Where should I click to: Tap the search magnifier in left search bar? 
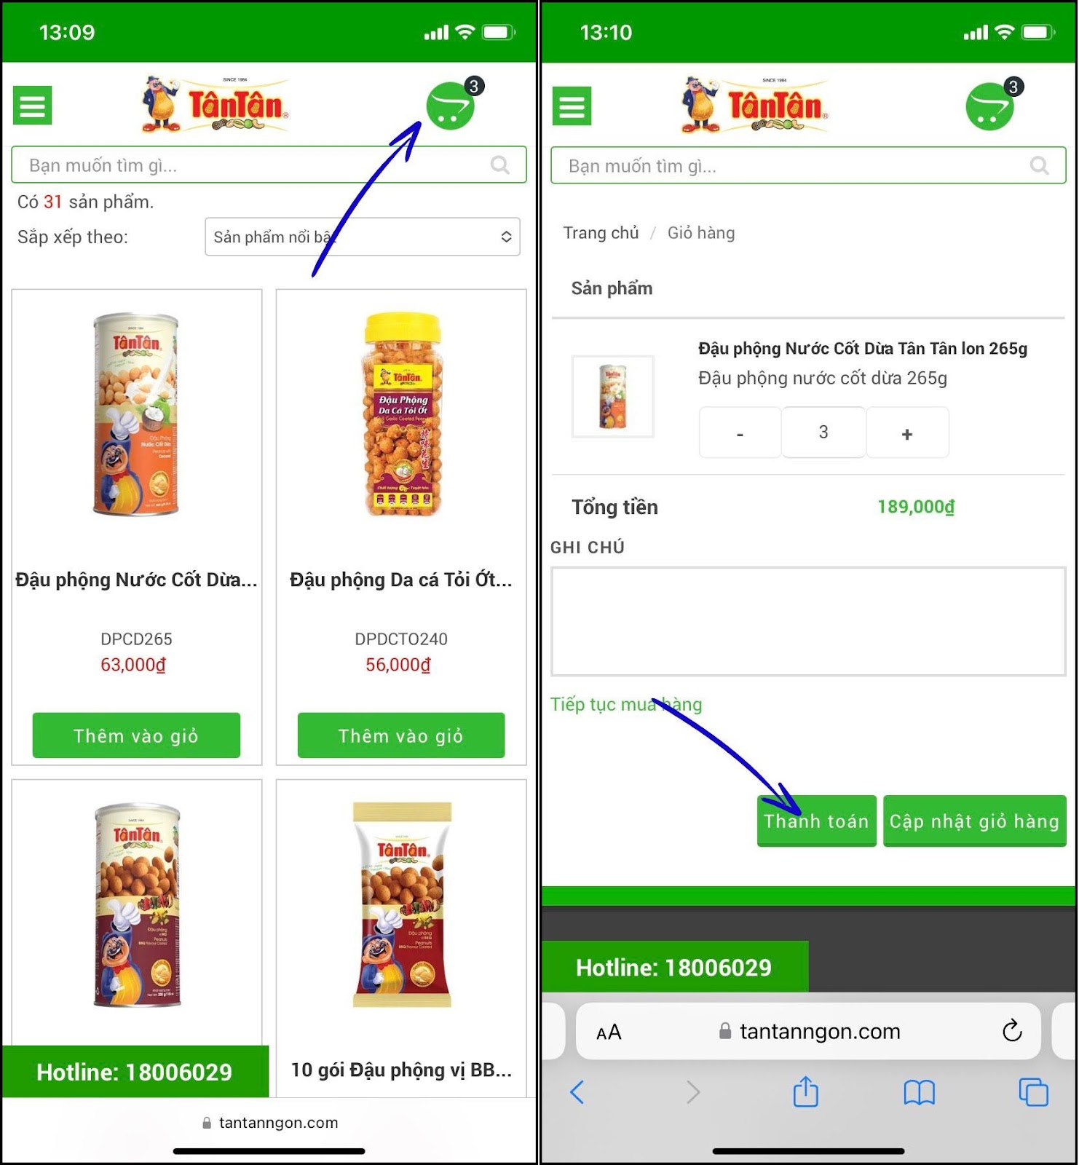click(x=500, y=165)
